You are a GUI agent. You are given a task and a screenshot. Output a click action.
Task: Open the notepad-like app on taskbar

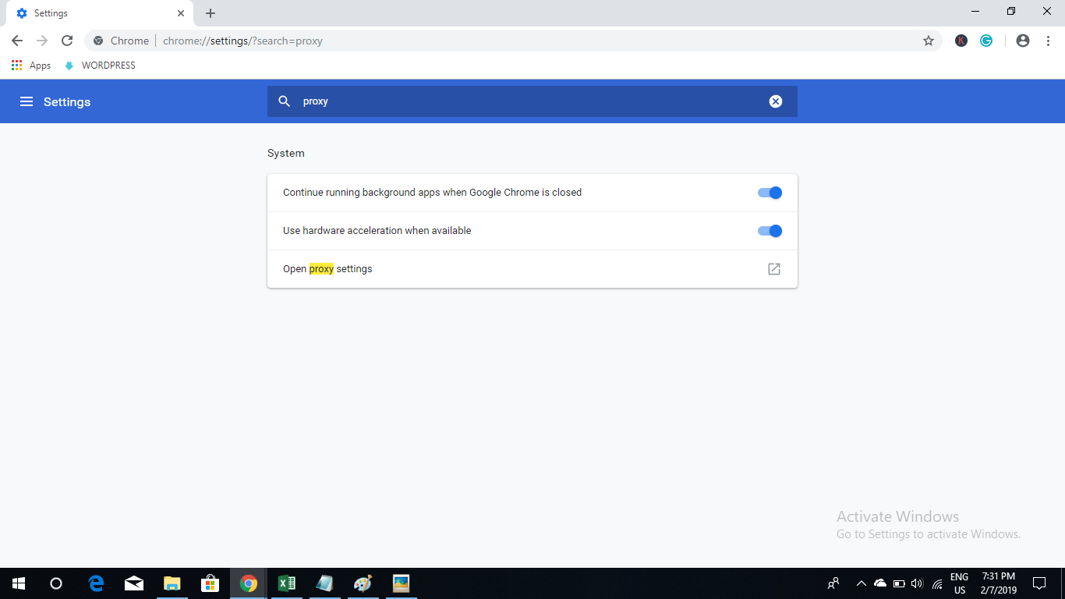click(x=325, y=583)
